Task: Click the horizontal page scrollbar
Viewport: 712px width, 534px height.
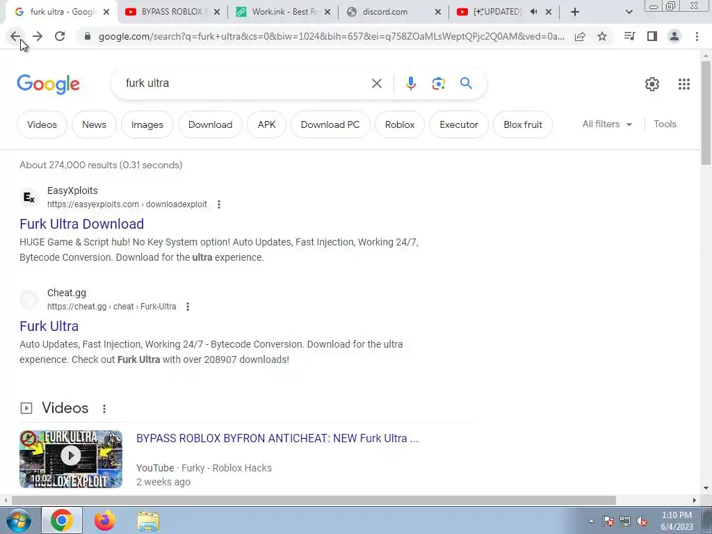Action: [314, 501]
